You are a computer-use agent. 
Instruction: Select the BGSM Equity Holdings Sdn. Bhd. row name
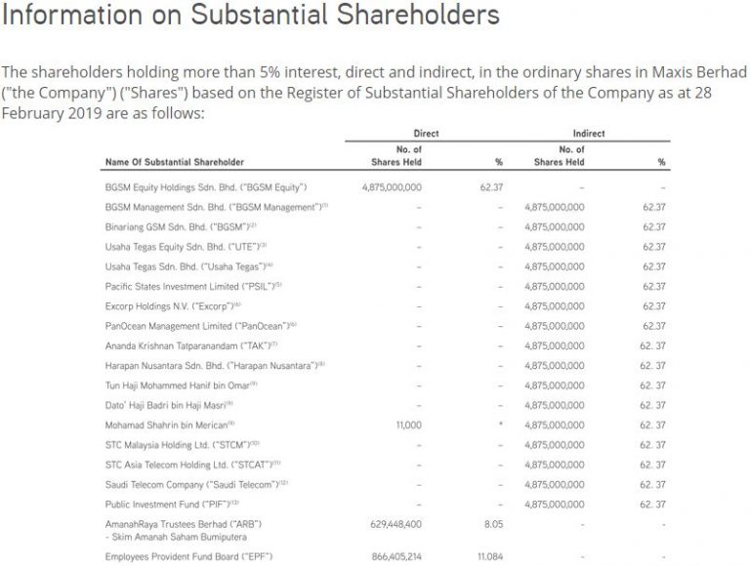206,187
